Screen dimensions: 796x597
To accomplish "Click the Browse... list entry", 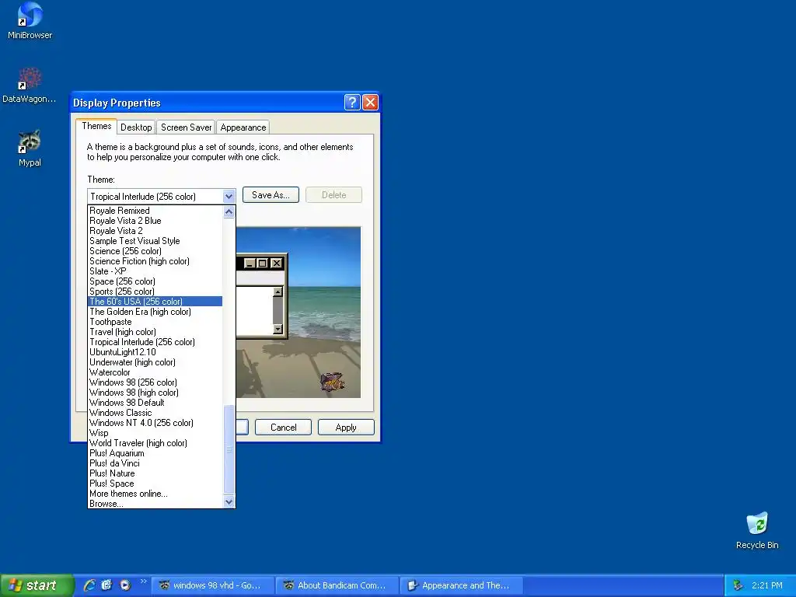I will click(x=155, y=504).
